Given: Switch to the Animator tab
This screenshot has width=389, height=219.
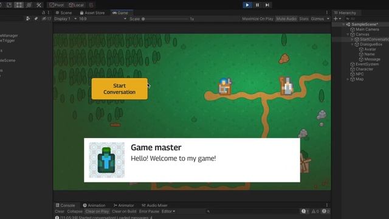Looking at the screenshot, I should 124,206.
